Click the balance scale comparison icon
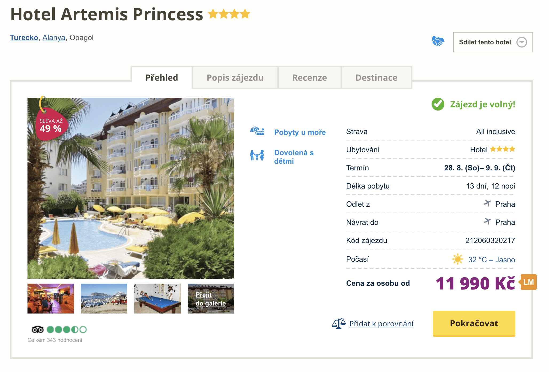 point(338,324)
